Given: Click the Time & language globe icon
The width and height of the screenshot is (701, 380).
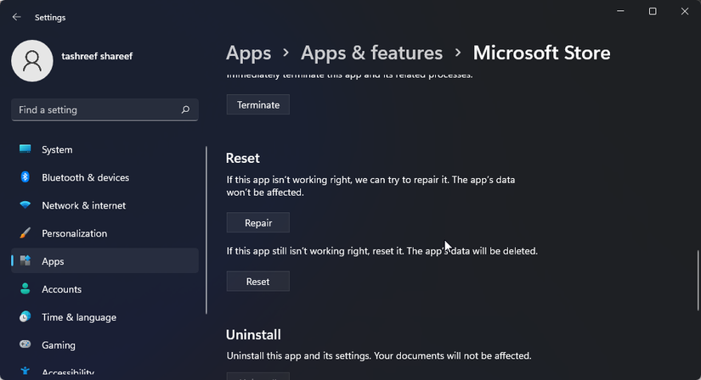Looking at the screenshot, I should point(25,317).
